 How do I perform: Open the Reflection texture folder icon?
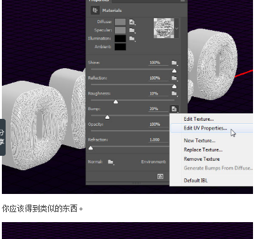coord(175,78)
